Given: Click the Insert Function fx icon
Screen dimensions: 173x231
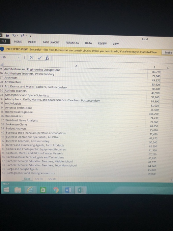Looking at the screenshot, I should (47, 58).
